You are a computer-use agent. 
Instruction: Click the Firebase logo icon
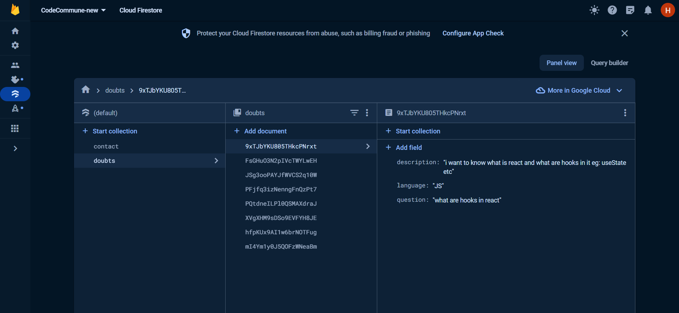(x=15, y=10)
